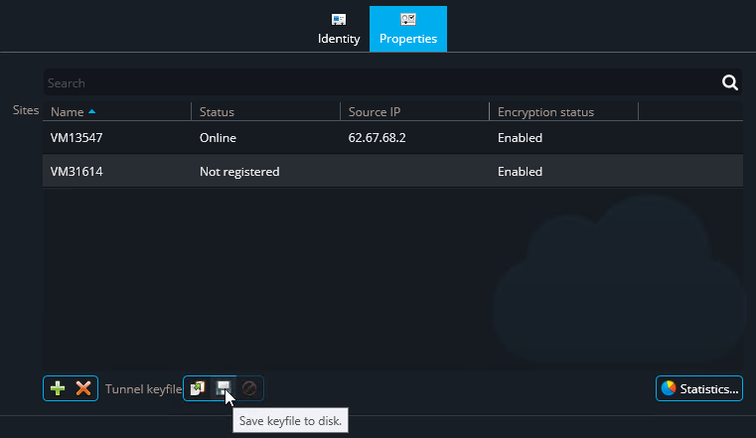756x438 pixels.
Task: Click the orange X remove site icon
Action: coord(83,388)
